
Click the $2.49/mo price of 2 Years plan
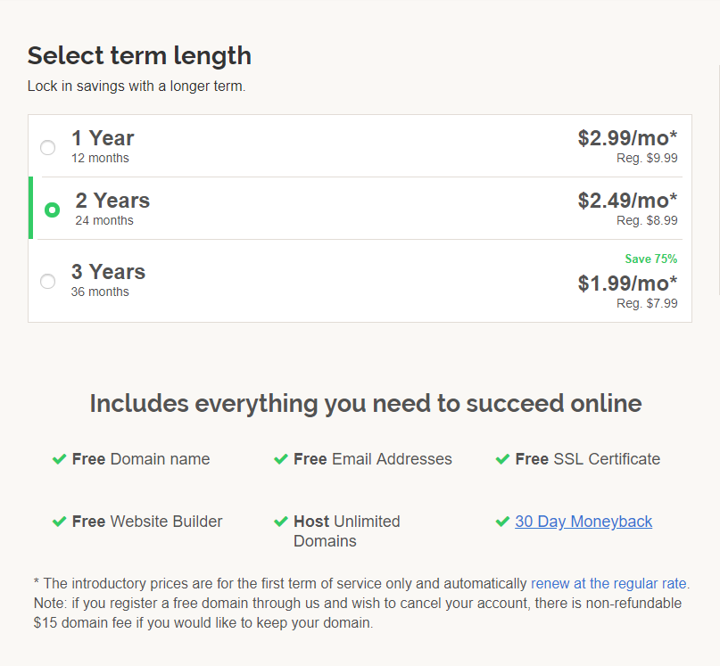coord(627,201)
